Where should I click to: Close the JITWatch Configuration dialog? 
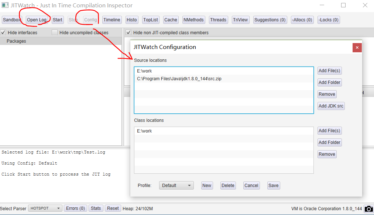[357, 47]
